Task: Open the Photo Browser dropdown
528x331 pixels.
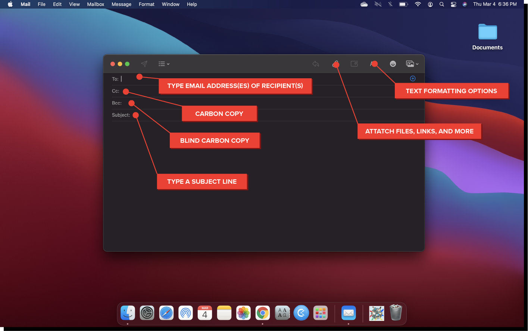Action: coord(412,64)
